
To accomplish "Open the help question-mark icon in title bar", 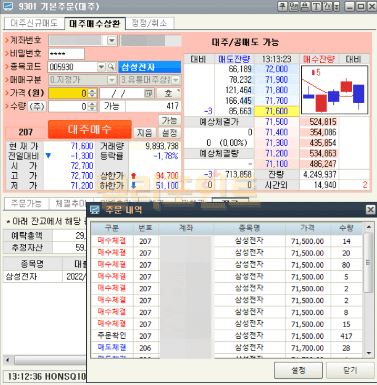I will (x=327, y=6).
